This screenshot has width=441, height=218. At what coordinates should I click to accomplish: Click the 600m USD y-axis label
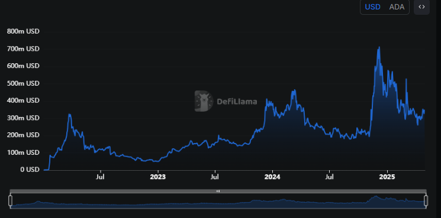[23, 66]
